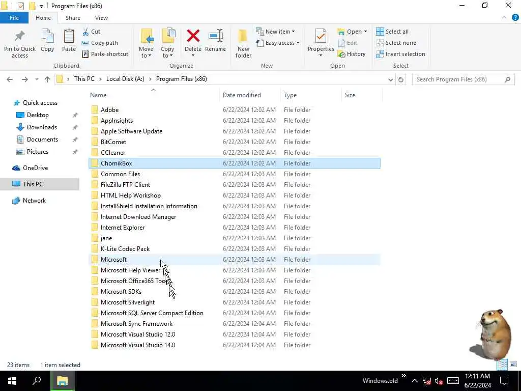Screen dimensions: 521x391
Task: Select Quick access in navigation pane
Action: (x=40, y=103)
